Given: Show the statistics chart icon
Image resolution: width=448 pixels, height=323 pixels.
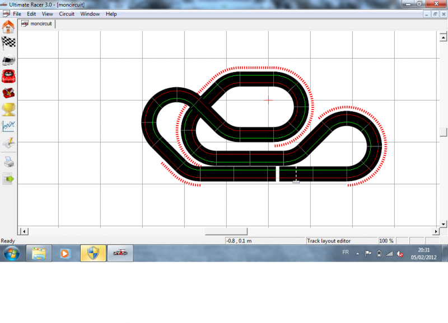Looking at the screenshot, I should coord(8,126).
